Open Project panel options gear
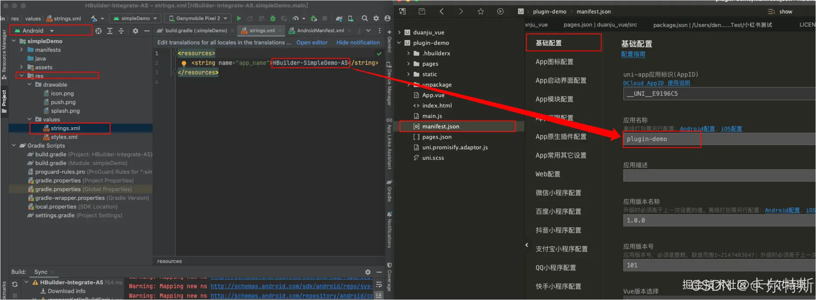This screenshot has height=300, width=816. [x=136, y=31]
